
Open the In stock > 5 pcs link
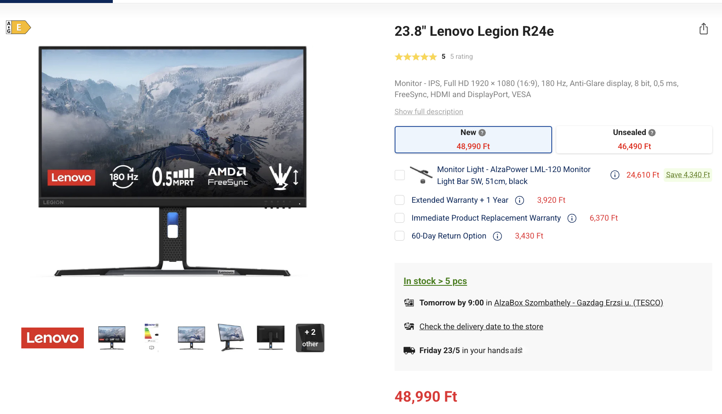(435, 281)
